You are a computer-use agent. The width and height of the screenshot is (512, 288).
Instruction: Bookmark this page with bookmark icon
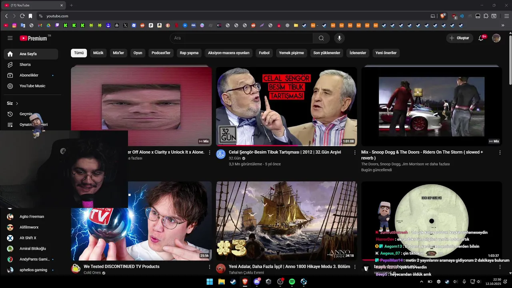(30, 16)
